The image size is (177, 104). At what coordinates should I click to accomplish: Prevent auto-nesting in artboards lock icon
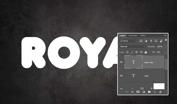pos(141,52)
